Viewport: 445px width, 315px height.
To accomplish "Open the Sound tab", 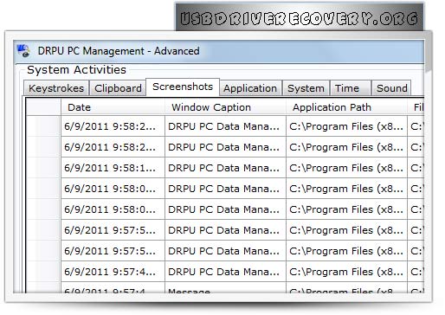I will (x=391, y=88).
